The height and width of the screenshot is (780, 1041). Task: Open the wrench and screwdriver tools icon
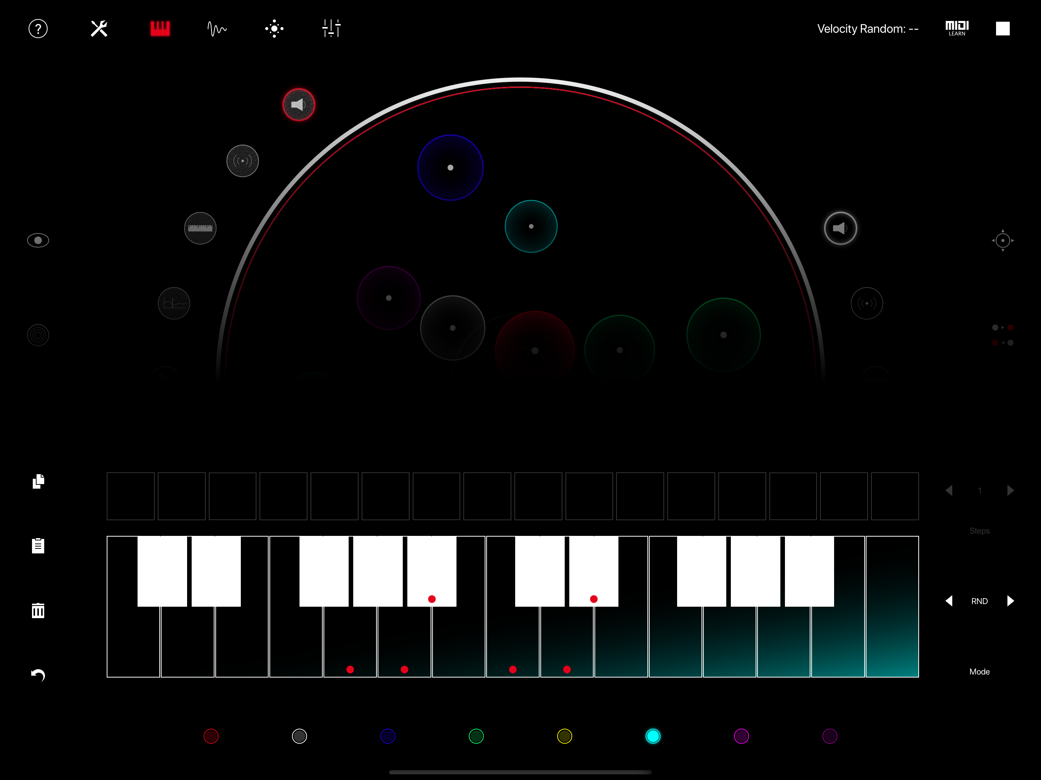coord(99,29)
